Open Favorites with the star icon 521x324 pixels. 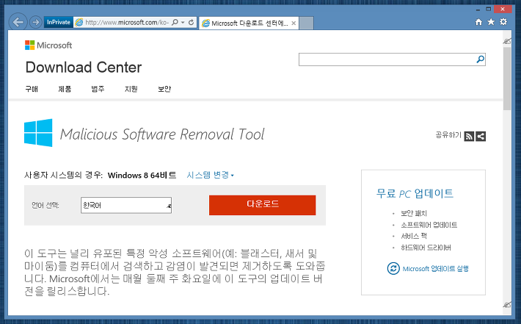(491, 22)
